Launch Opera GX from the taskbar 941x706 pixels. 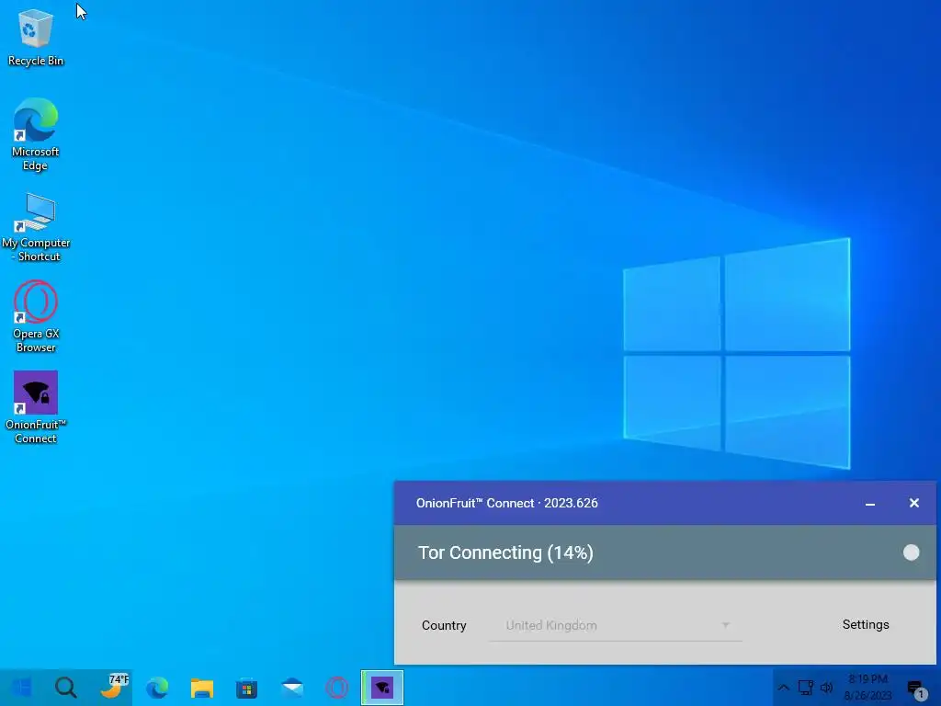[x=336, y=688]
